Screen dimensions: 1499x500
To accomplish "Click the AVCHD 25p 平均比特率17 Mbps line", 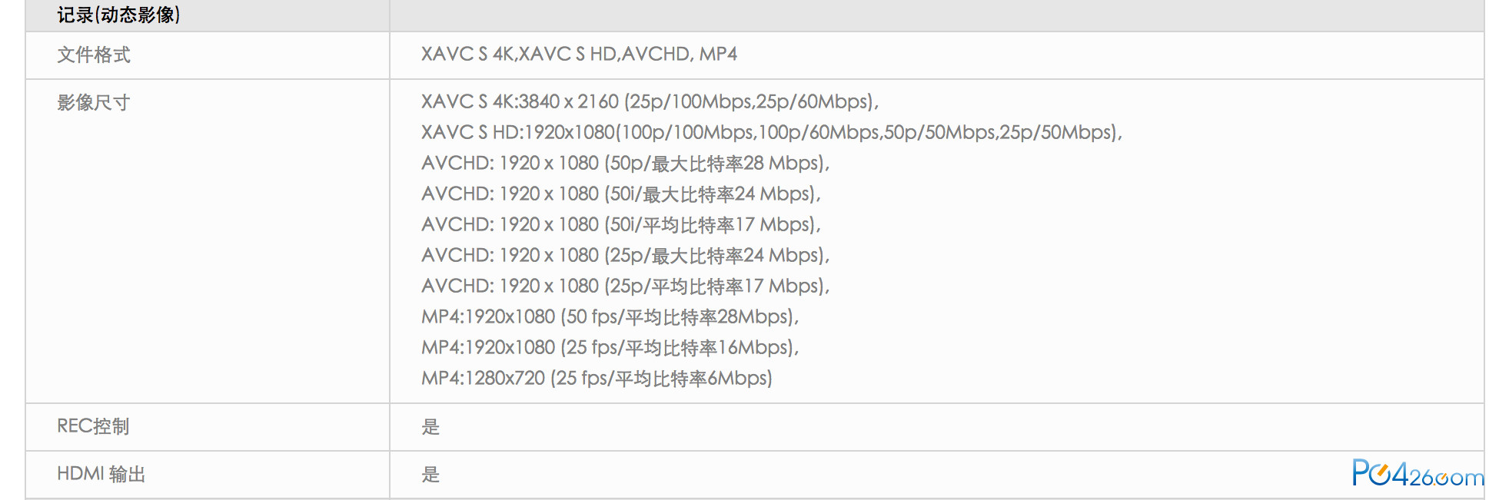I will click(x=625, y=286).
